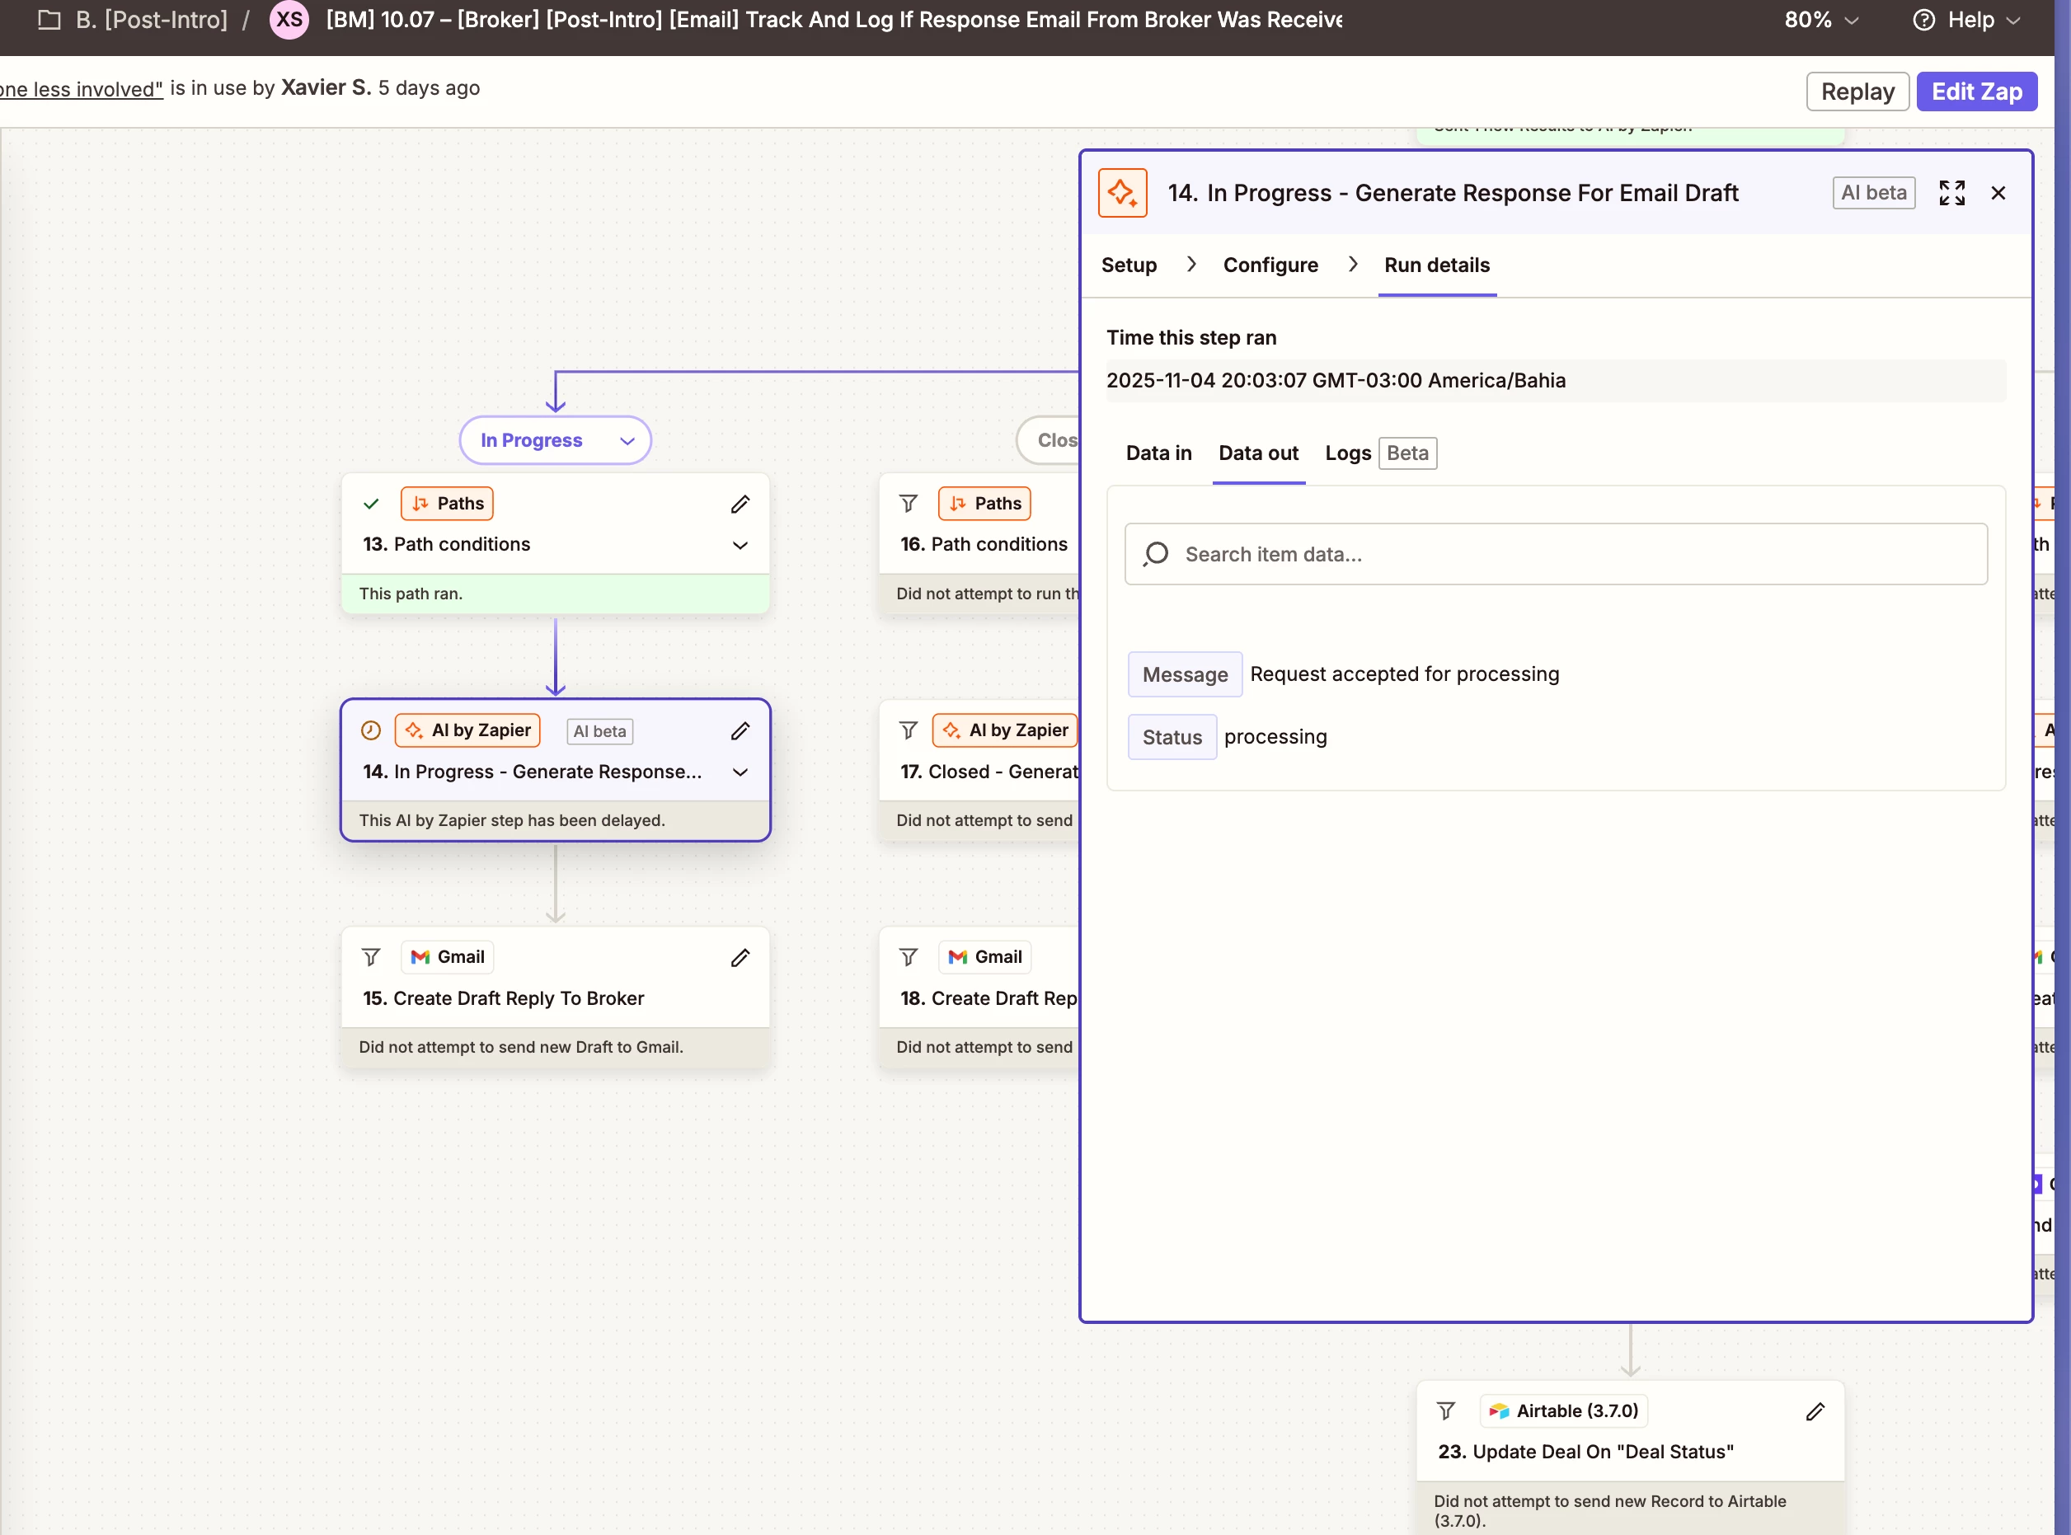The width and height of the screenshot is (2071, 1535).
Task: Click the Replay button
Action: 1857,91
